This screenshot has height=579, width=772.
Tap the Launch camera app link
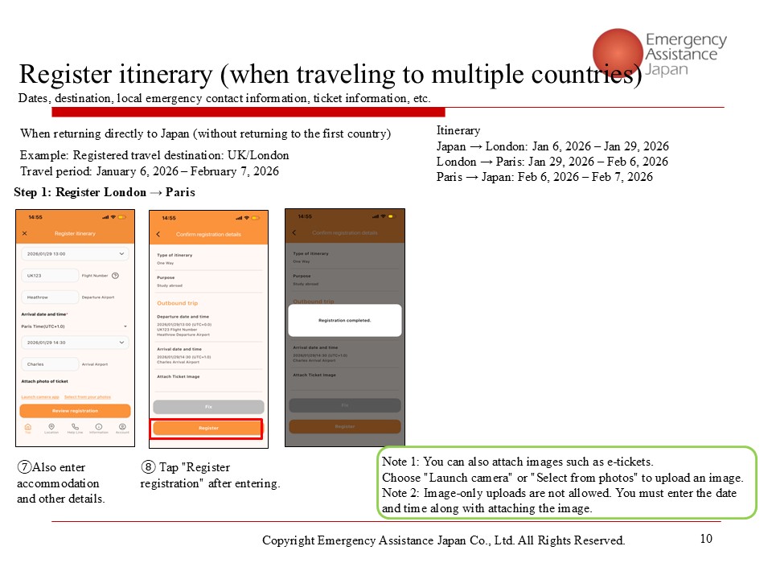[39, 397]
